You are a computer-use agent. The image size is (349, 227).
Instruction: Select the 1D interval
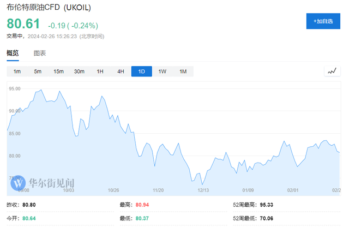tap(142, 71)
